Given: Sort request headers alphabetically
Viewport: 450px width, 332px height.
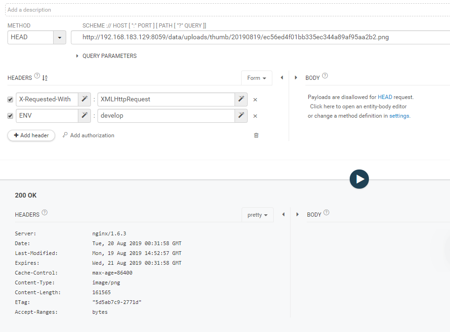Looking at the screenshot, I should (x=45, y=78).
